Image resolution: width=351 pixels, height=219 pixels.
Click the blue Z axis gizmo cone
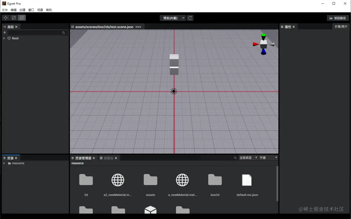(x=264, y=51)
